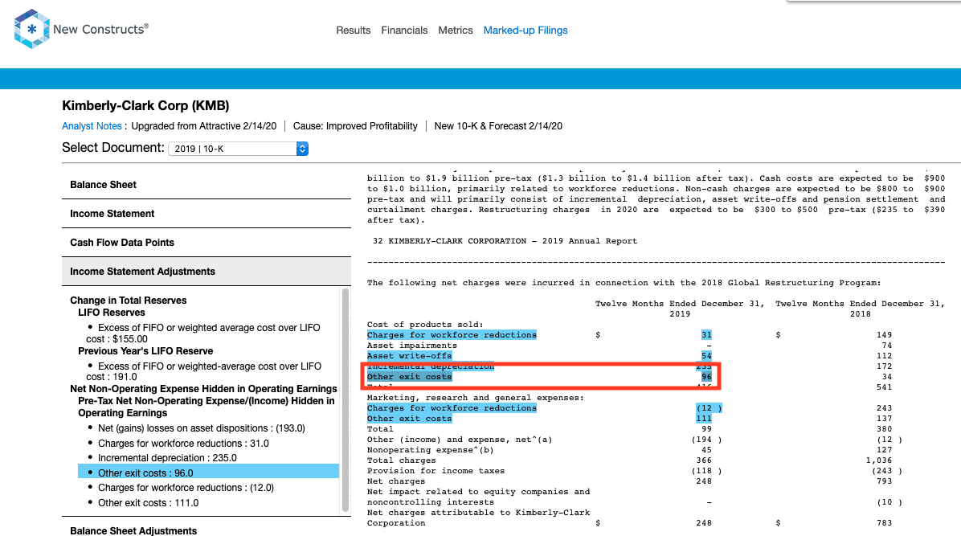Image resolution: width=961 pixels, height=536 pixels.
Task: Select 'Incremental depreciation : 235.0' item
Action: click(167, 457)
